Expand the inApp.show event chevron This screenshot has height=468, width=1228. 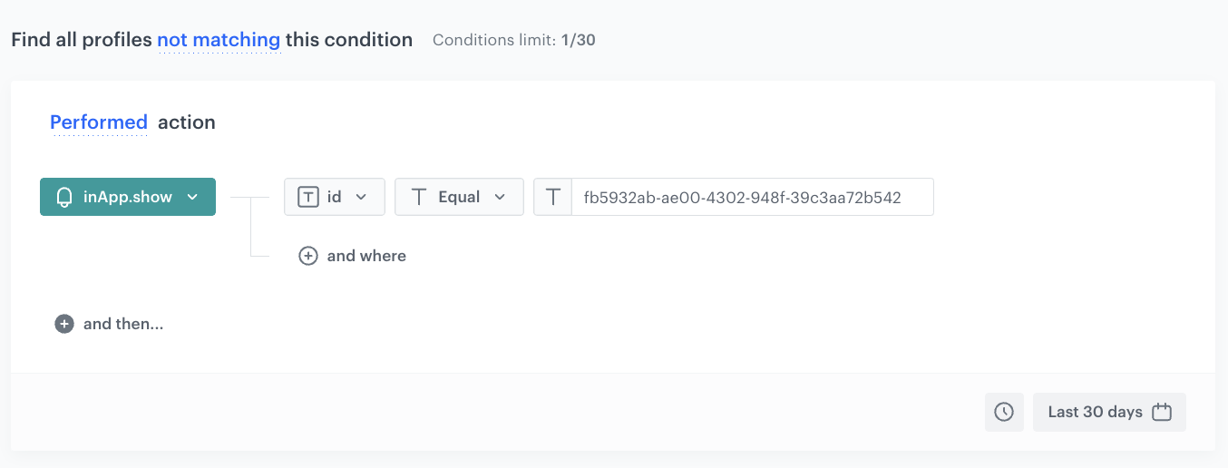[x=192, y=197]
